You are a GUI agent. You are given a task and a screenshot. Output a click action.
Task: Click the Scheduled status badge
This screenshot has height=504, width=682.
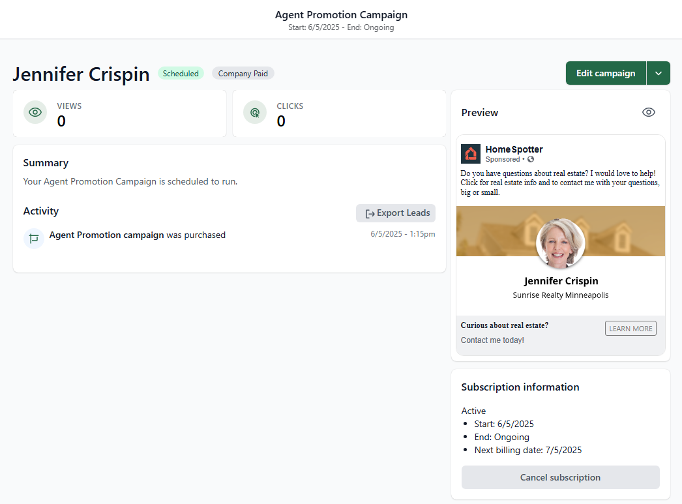pyautogui.click(x=181, y=74)
